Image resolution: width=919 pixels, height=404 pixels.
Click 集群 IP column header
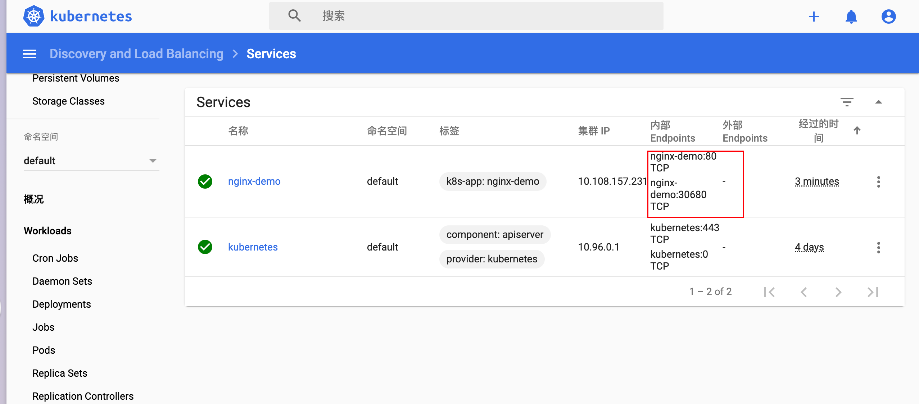594,131
